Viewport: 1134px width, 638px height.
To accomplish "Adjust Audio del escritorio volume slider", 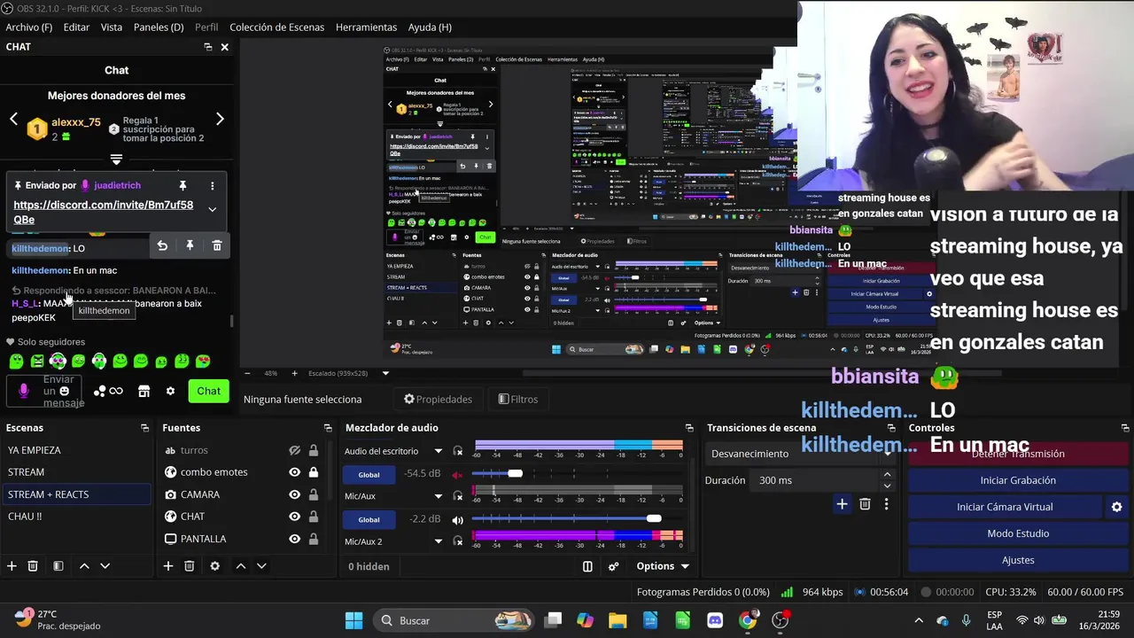I will [515, 473].
